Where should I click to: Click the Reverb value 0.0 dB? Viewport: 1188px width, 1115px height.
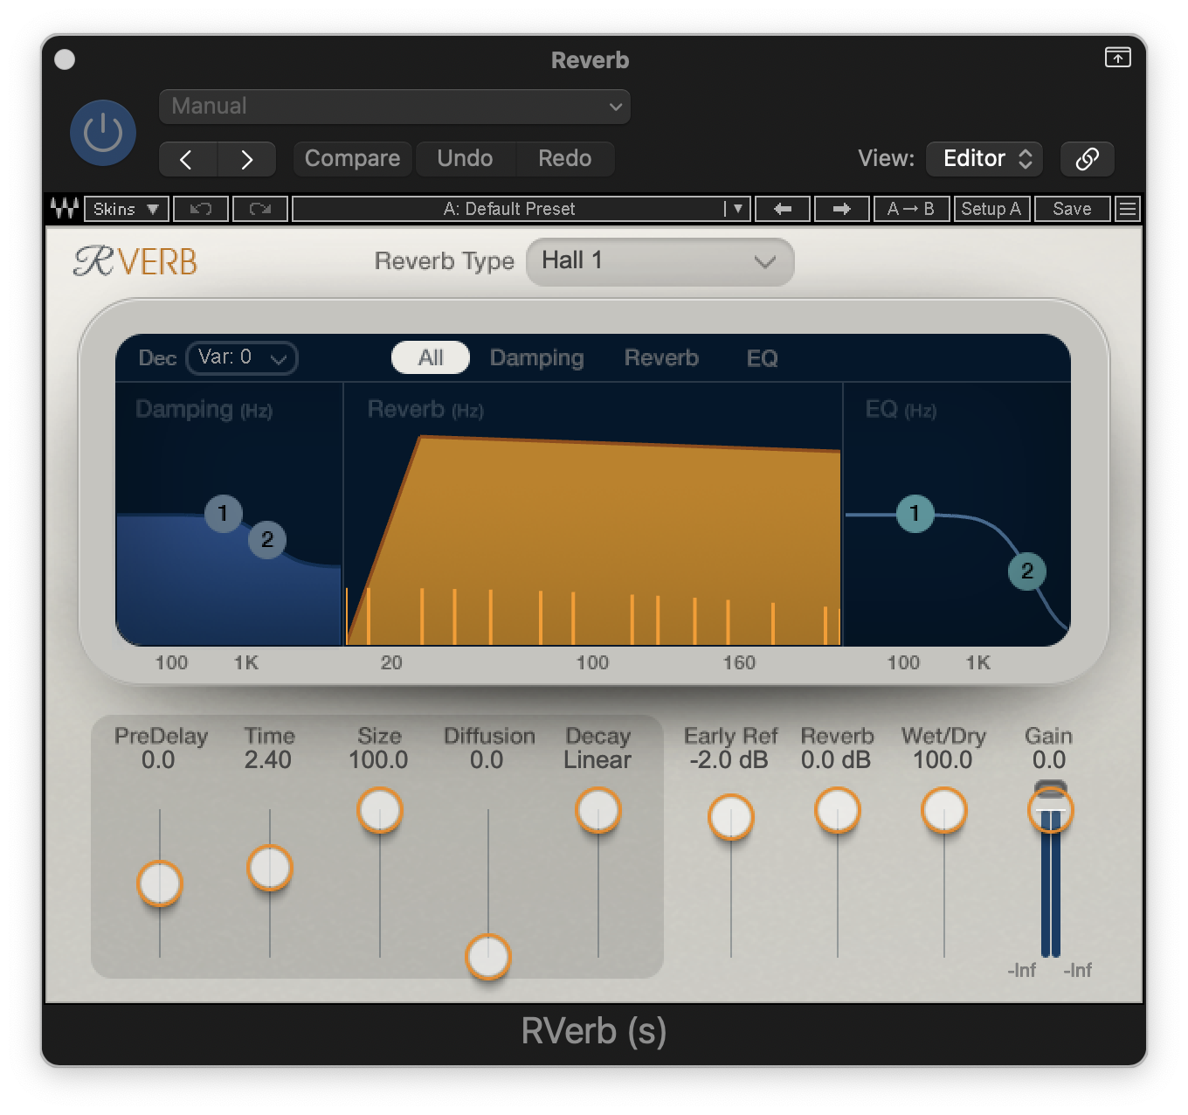(836, 760)
